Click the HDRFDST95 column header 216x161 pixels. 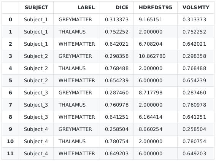(156, 8)
